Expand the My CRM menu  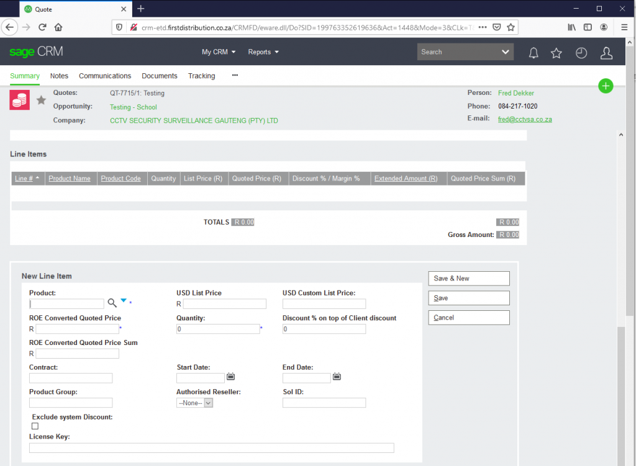[x=219, y=52]
